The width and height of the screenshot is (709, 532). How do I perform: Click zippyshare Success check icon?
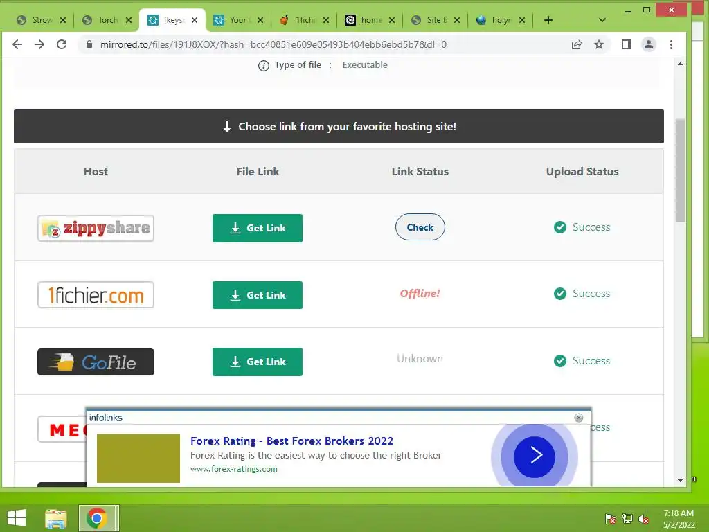tap(559, 227)
